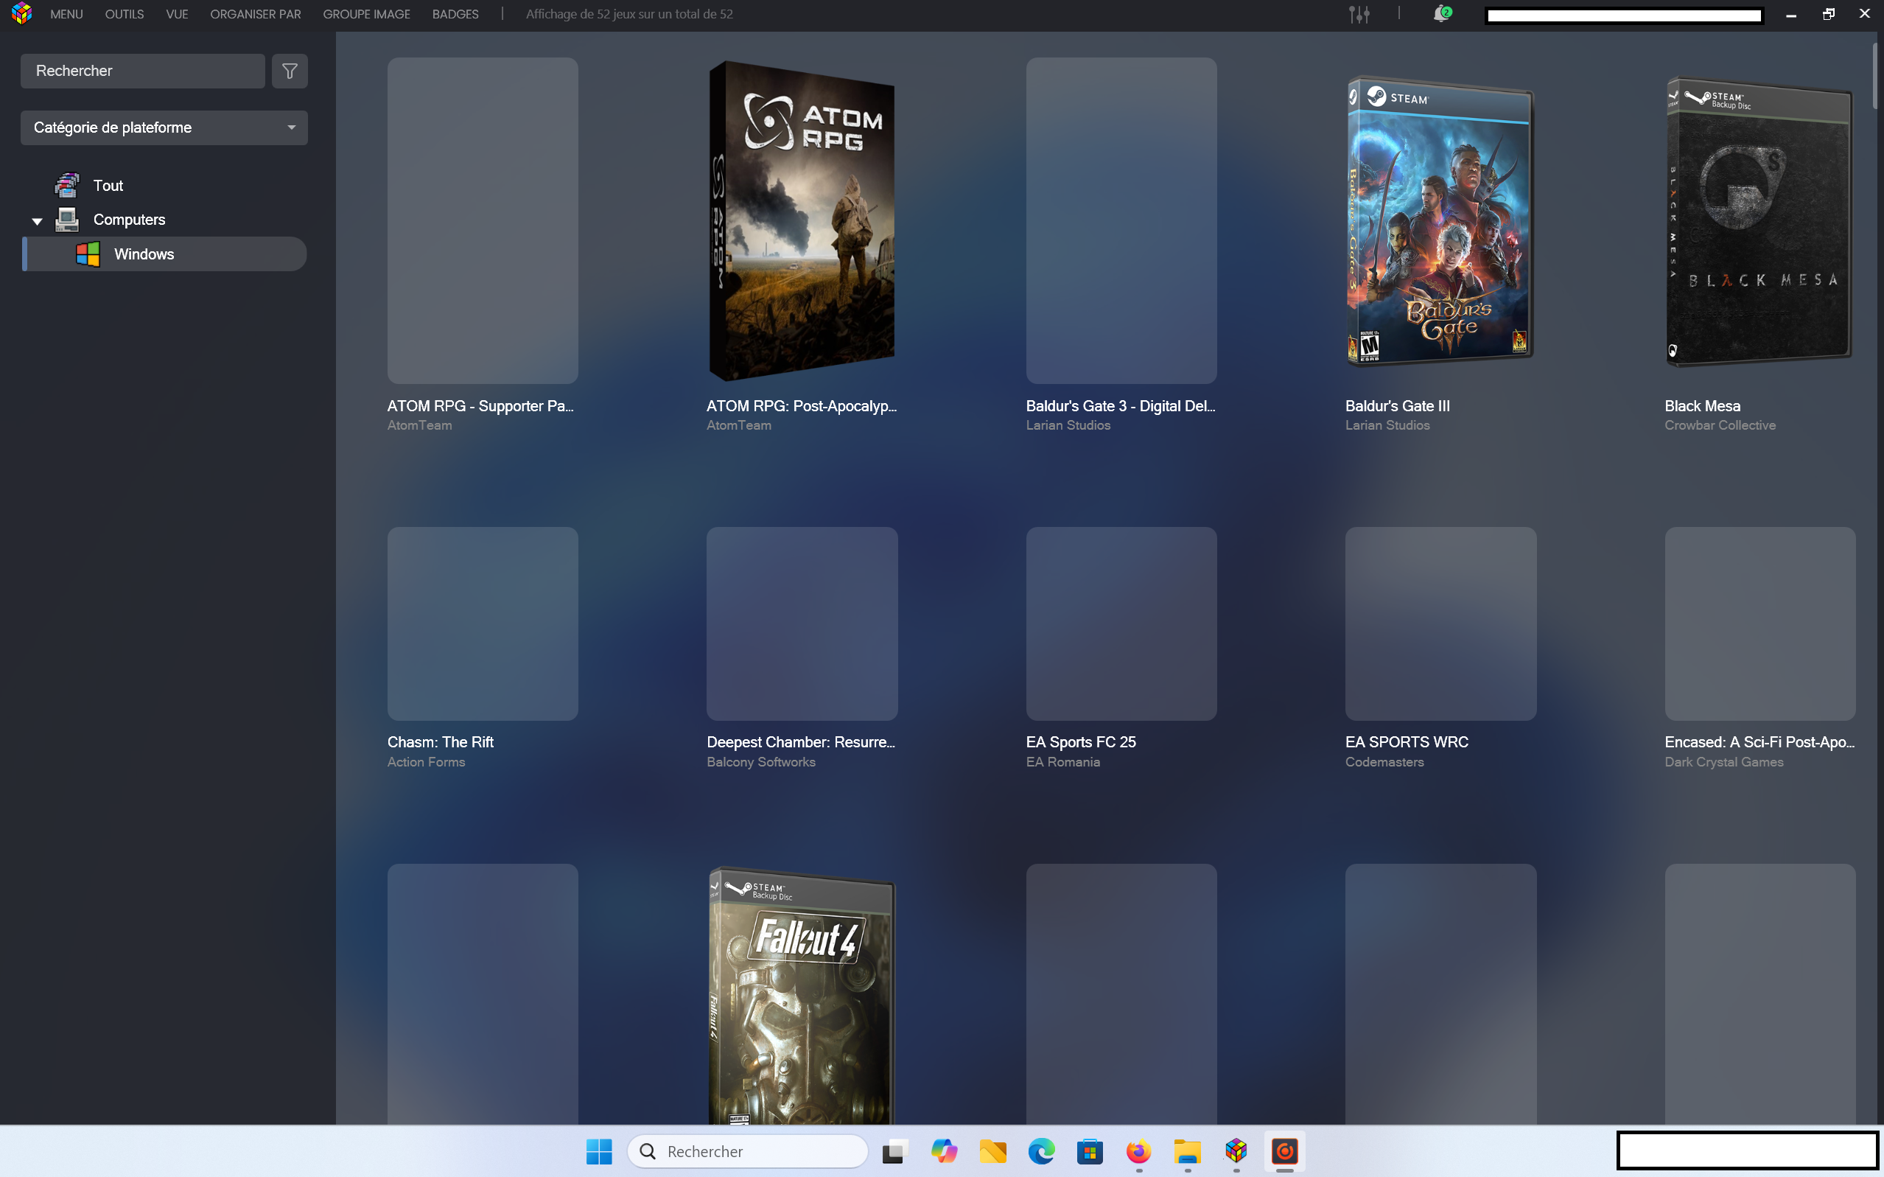The height and width of the screenshot is (1177, 1884).
Task: Open Microsoft Store from the taskbar
Action: pos(1090,1151)
